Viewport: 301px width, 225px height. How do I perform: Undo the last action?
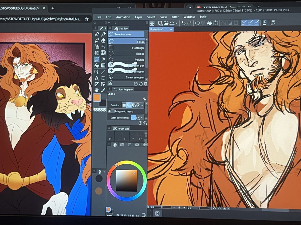tap(183, 23)
